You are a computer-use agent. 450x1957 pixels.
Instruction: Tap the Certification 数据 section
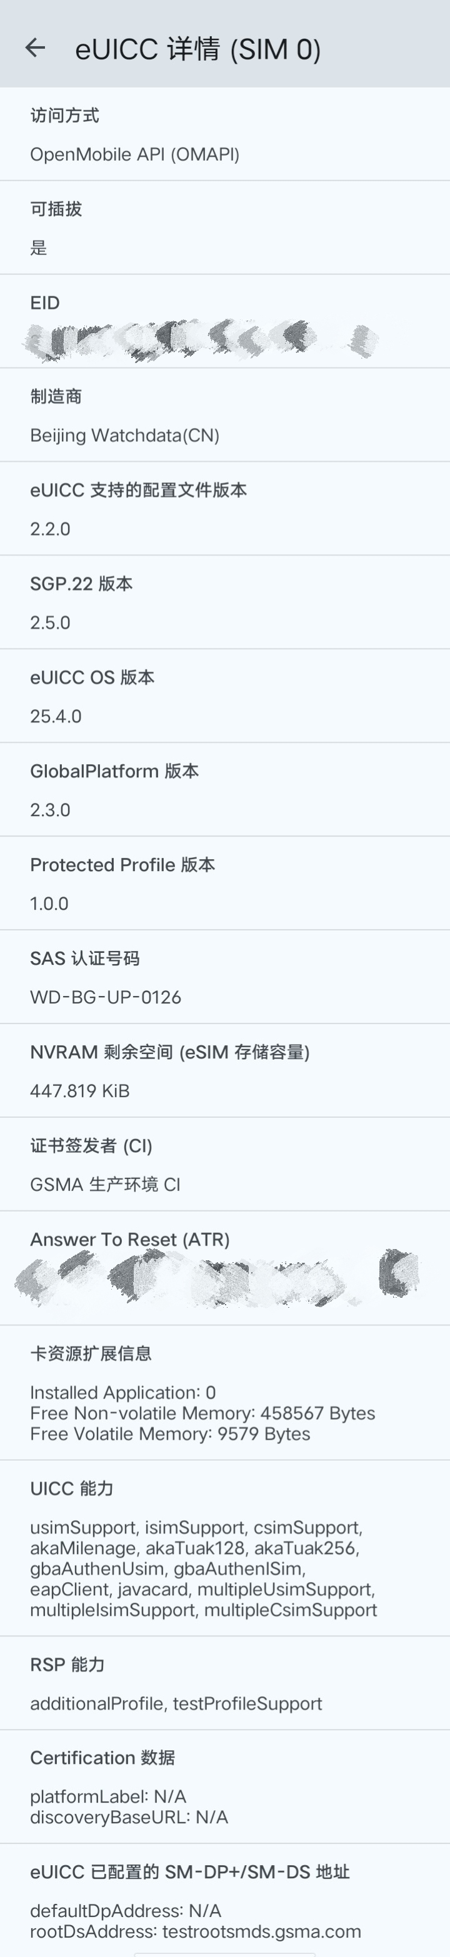click(x=225, y=1787)
